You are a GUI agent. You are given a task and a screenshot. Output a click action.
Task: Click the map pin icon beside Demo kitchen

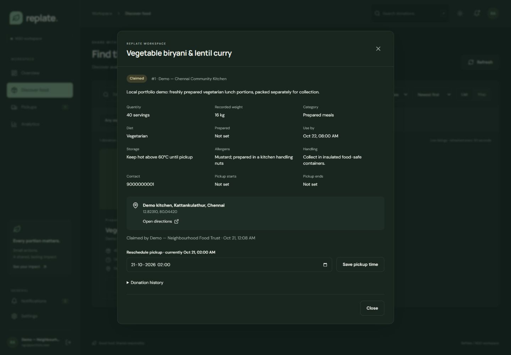pyautogui.click(x=135, y=206)
